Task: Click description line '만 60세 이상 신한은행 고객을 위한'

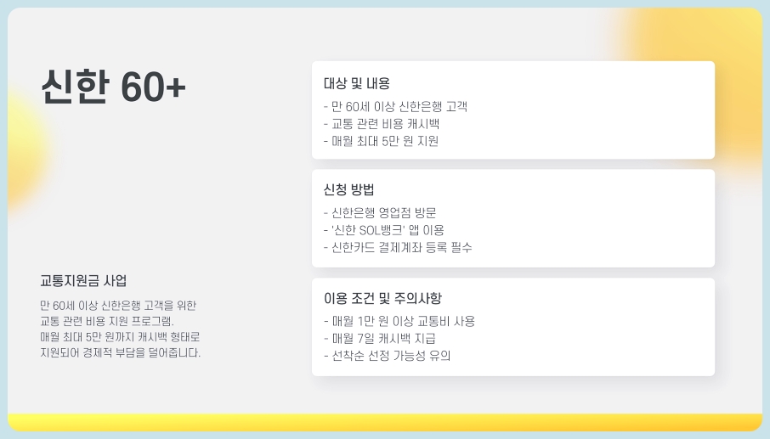Action: point(118,306)
